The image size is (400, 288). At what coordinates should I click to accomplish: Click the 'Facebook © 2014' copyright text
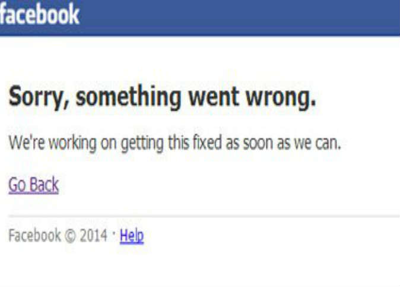(x=58, y=235)
